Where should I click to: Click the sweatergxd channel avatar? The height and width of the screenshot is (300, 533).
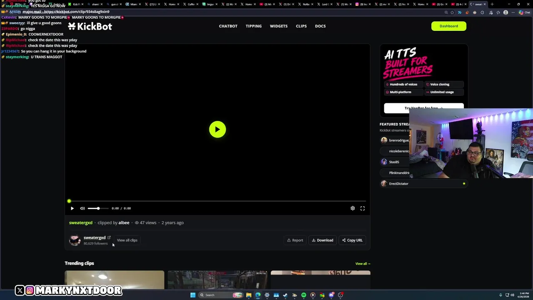[75, 240]
